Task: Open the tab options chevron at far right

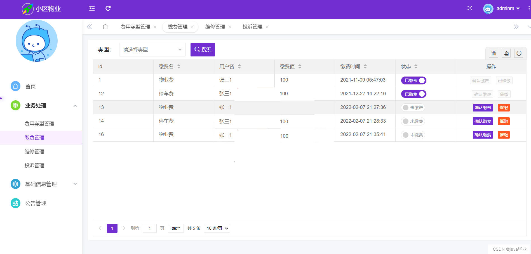Action: coord(529,27)
